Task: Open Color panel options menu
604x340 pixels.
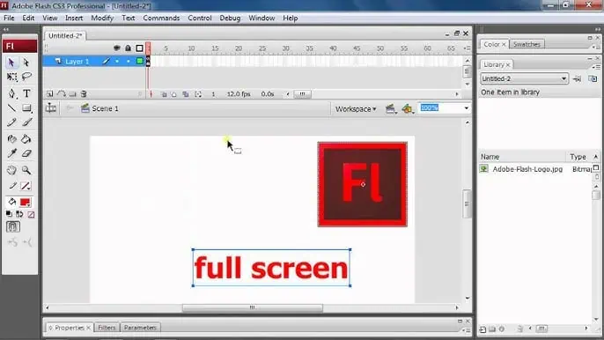Action: (595, 47)
